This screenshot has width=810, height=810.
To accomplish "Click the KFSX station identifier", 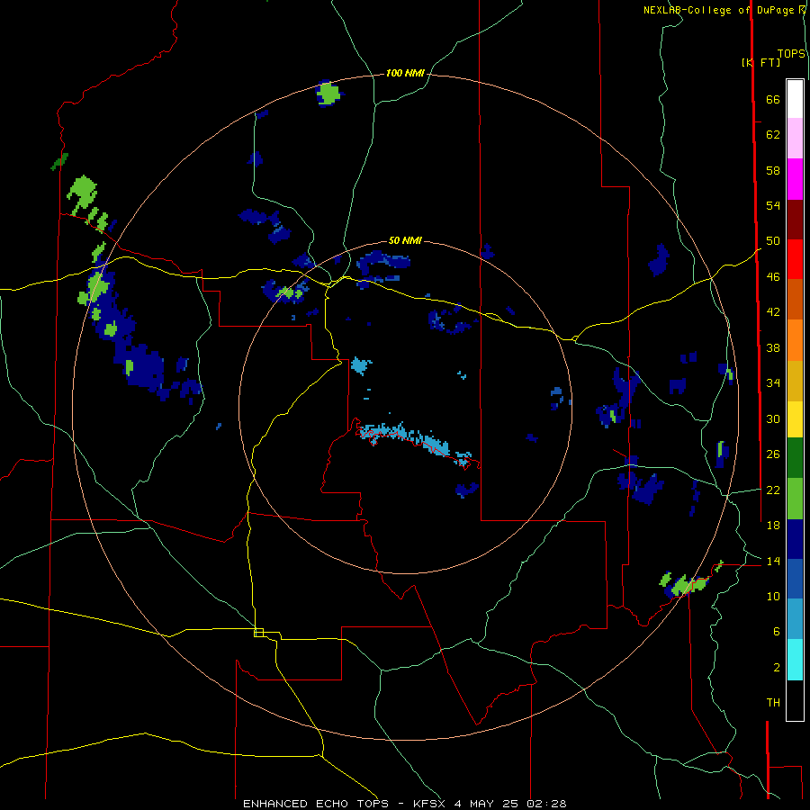I will pos(428,804).
